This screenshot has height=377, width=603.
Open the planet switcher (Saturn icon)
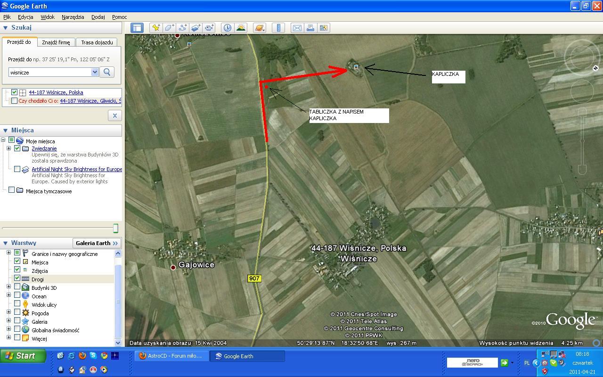[x=259, y=28]
